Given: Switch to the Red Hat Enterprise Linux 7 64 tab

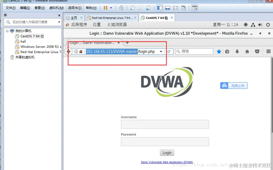Looking at the screenshot, I should (x=112, y=18).
